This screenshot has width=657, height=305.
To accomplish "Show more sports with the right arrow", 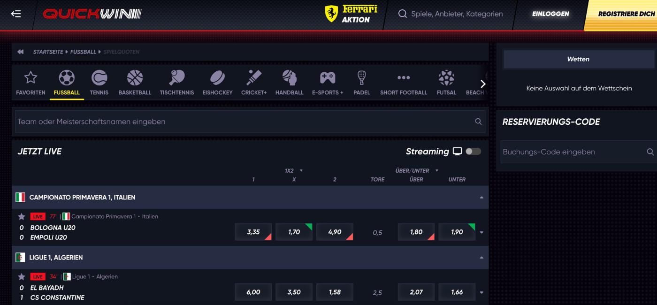I will pyautogui.click(x=483, y=84).
